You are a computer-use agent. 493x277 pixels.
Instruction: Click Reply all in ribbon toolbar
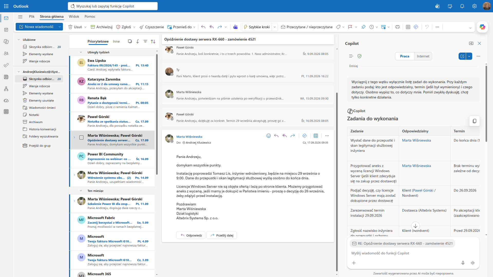pyautogui.click(x=212, y=27)
